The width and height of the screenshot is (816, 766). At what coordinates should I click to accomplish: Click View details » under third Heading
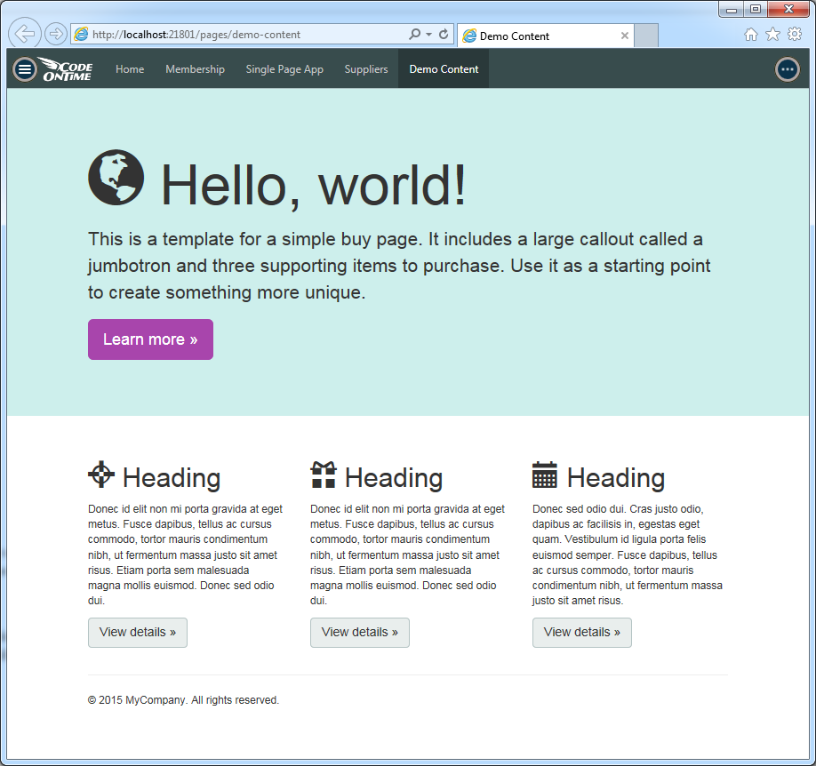click(582, 633)
